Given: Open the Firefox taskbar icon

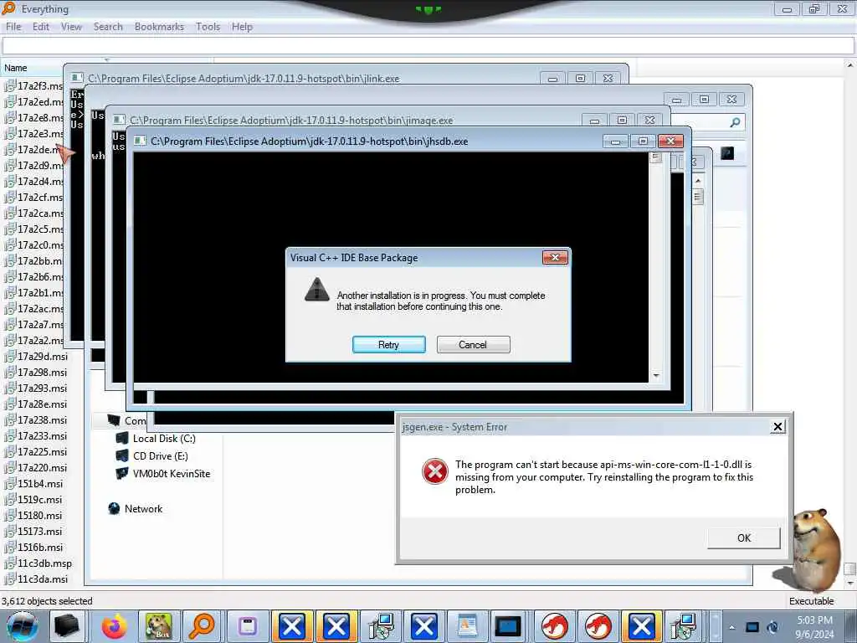Looking at the screenshot, I should click(114, 626).
